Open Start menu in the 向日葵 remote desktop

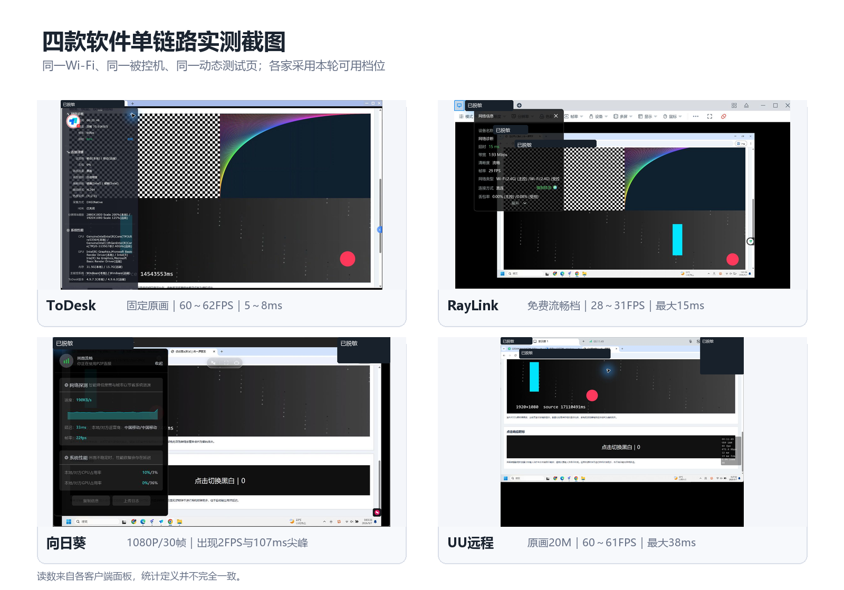pos(69,522)
